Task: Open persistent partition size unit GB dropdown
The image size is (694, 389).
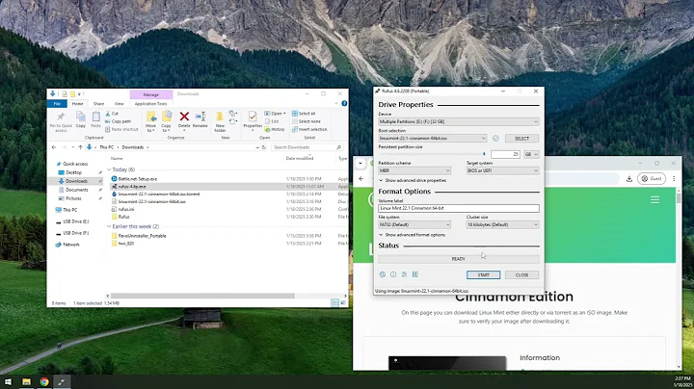Action: pyautogui.click(x=531, y=154)
